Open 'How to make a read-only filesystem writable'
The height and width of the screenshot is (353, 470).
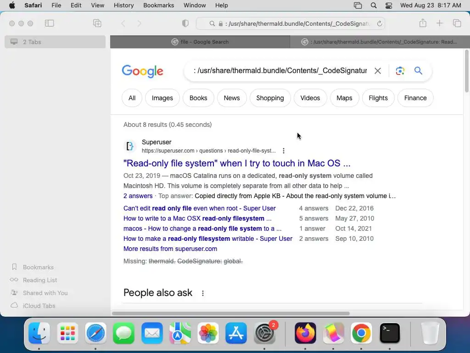[208, 239]
